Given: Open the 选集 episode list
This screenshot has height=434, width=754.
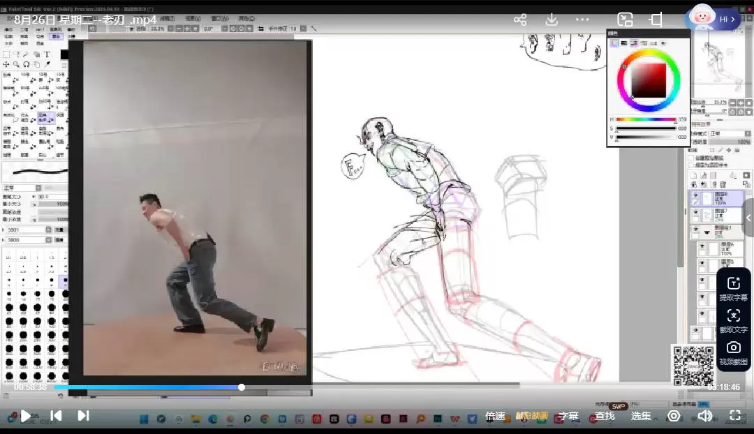Looking at the screenshot, I should 641,416.
